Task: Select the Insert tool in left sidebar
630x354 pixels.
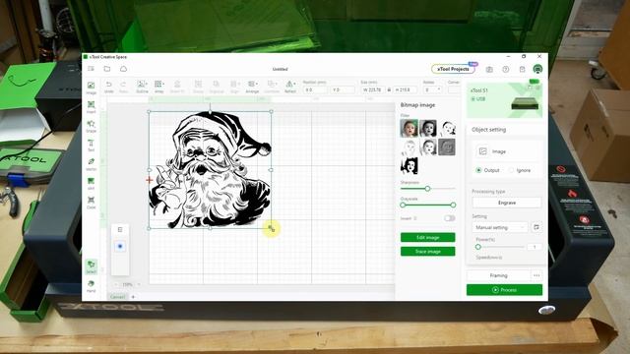Action: click(92, 107)
